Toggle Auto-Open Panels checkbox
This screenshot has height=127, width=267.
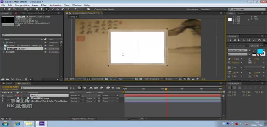(x=95, y=9)
